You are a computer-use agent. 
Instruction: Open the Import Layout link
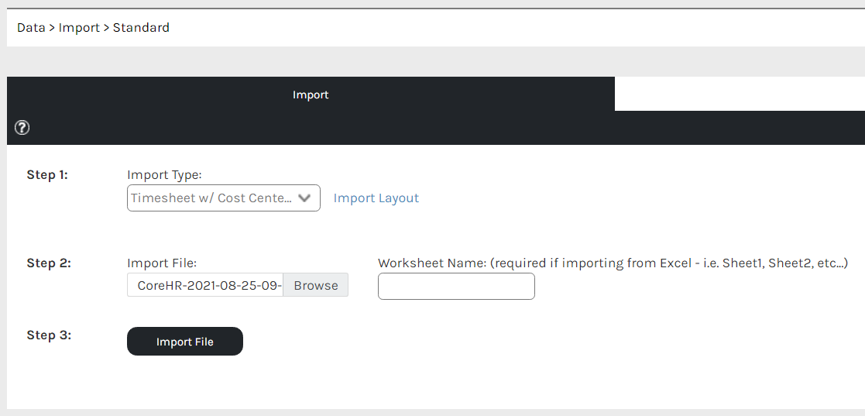coord(376,198)
